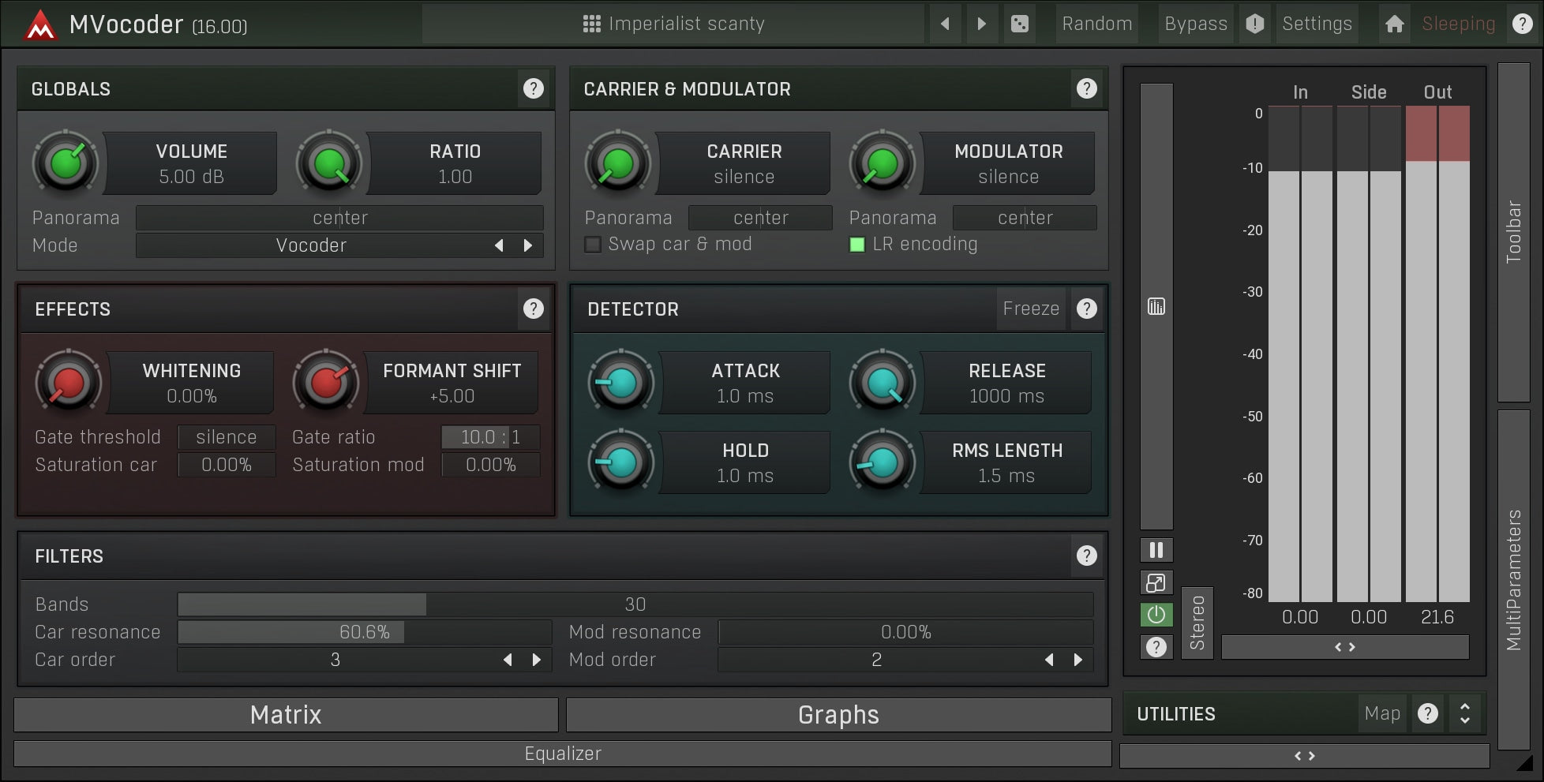Click the right arrow on Car order
This screenshot has width=1544, height=782.
pos(536,660)
